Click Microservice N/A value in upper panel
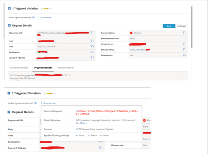This screenshot has height=154, width=208. coord(132,55)
